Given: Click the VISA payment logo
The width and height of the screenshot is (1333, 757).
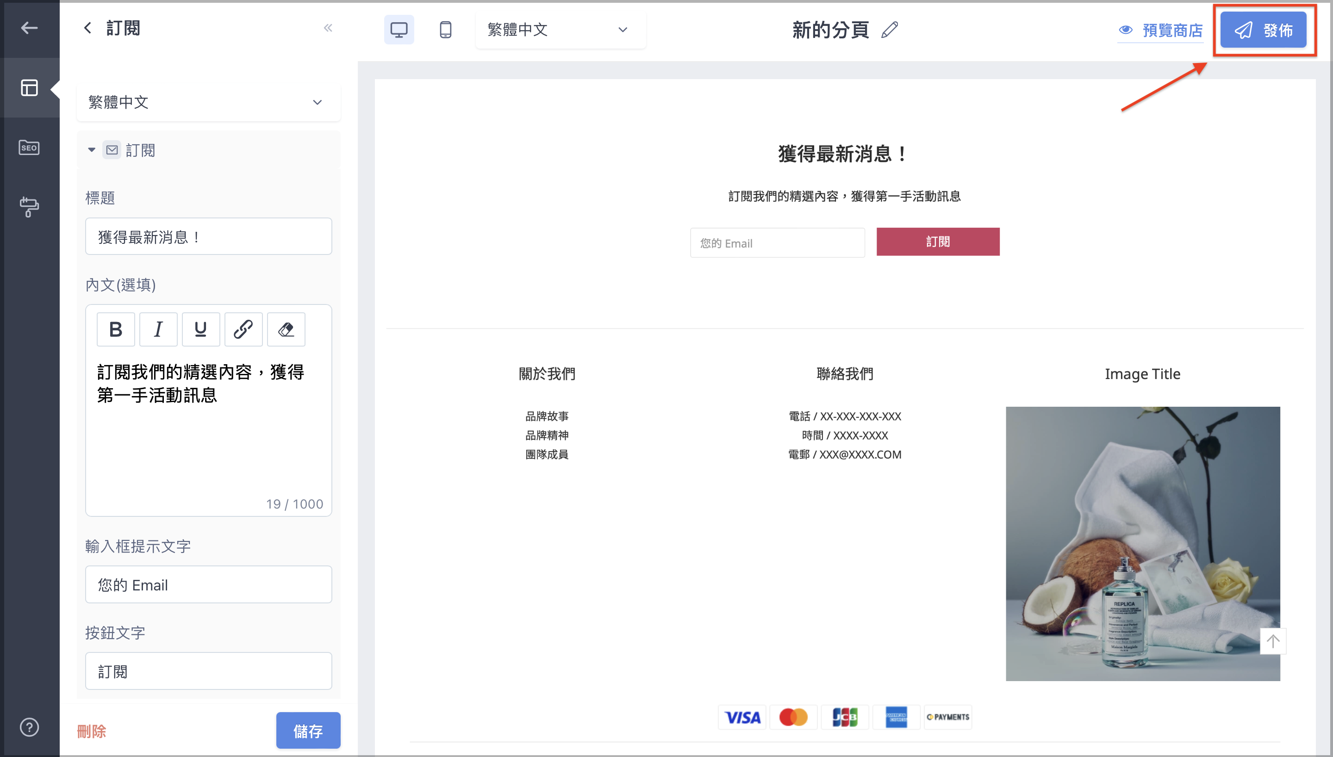Looking at the screenshot, I should click(x=742, y=718).
